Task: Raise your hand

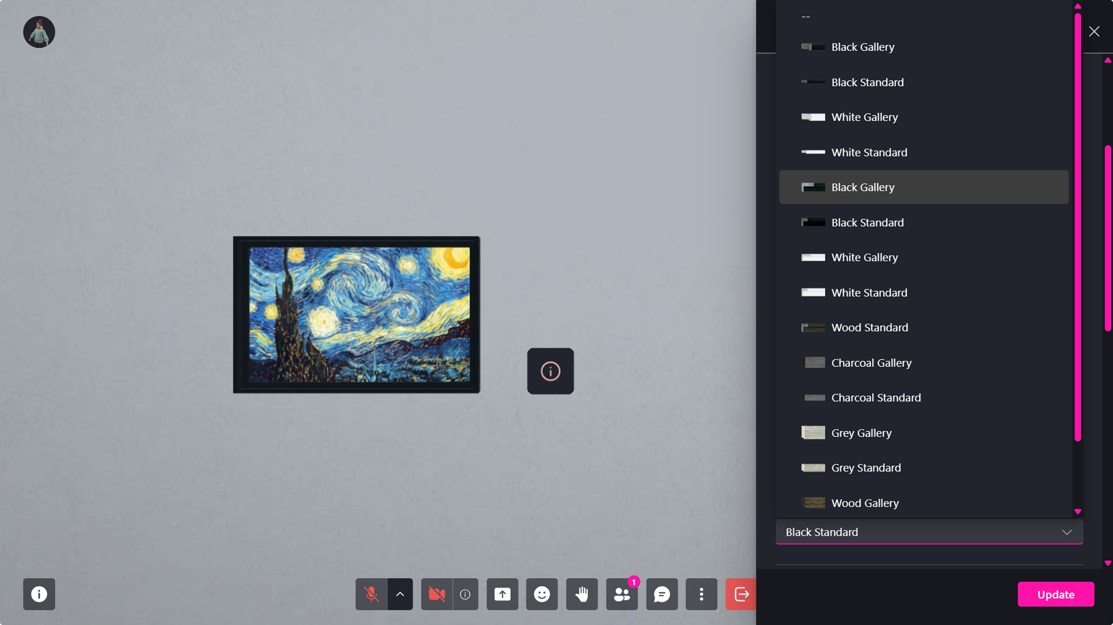Action: tap(582, 594)
